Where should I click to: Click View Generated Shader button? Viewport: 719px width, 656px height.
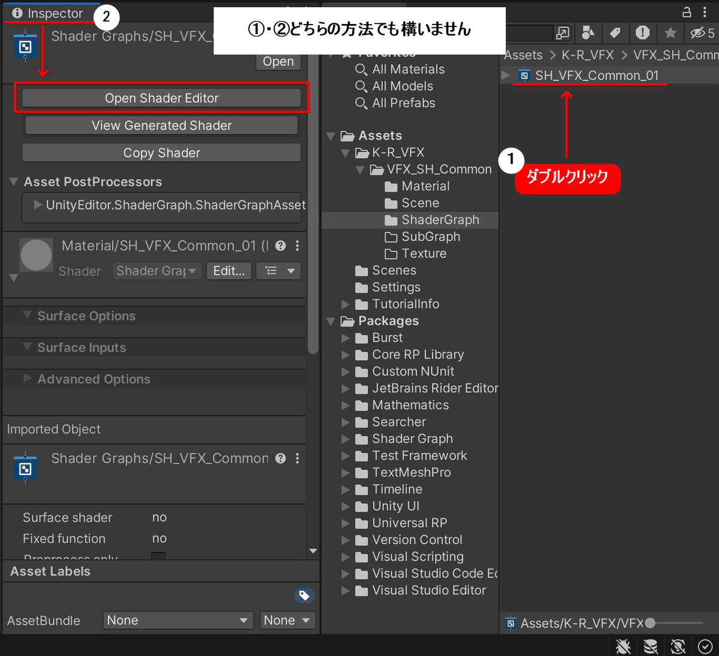(x=162, y=125)
